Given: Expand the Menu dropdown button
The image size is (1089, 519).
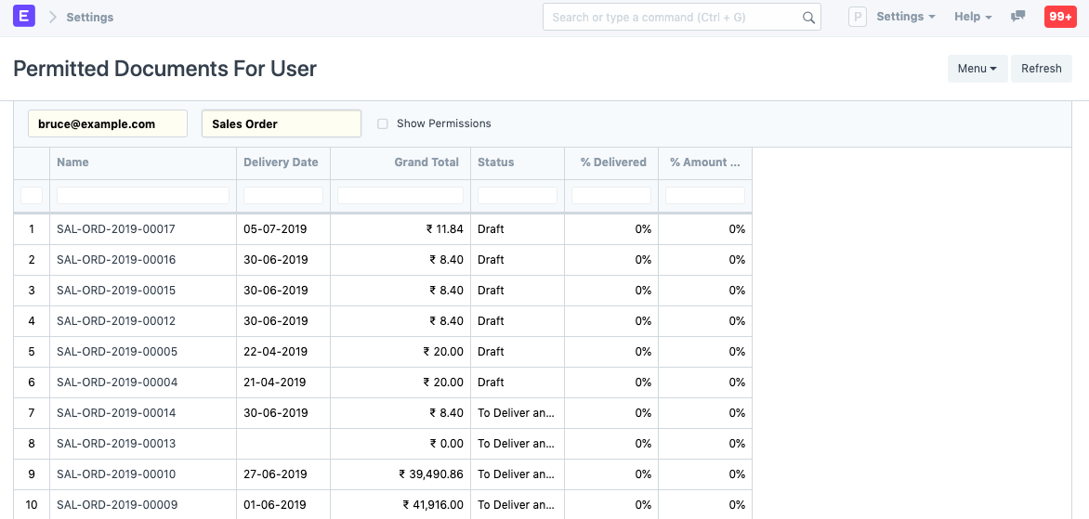Looking at the screenshot, I should (977, 69).
